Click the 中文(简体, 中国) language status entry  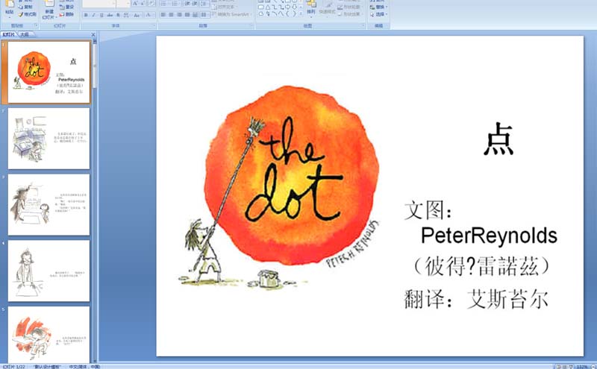[x=84, y=367]
